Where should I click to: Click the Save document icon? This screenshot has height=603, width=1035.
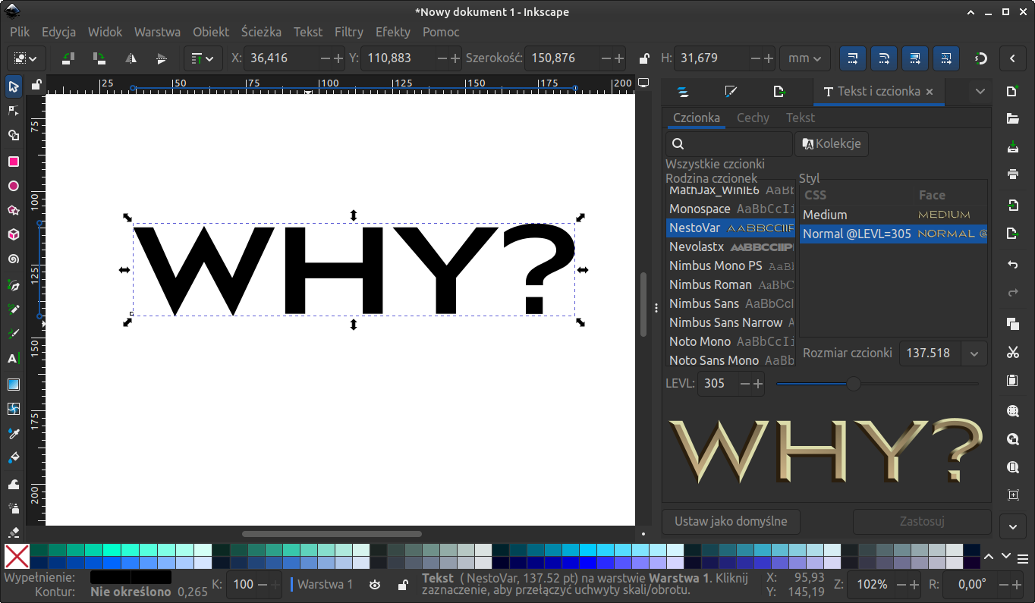1012,146
